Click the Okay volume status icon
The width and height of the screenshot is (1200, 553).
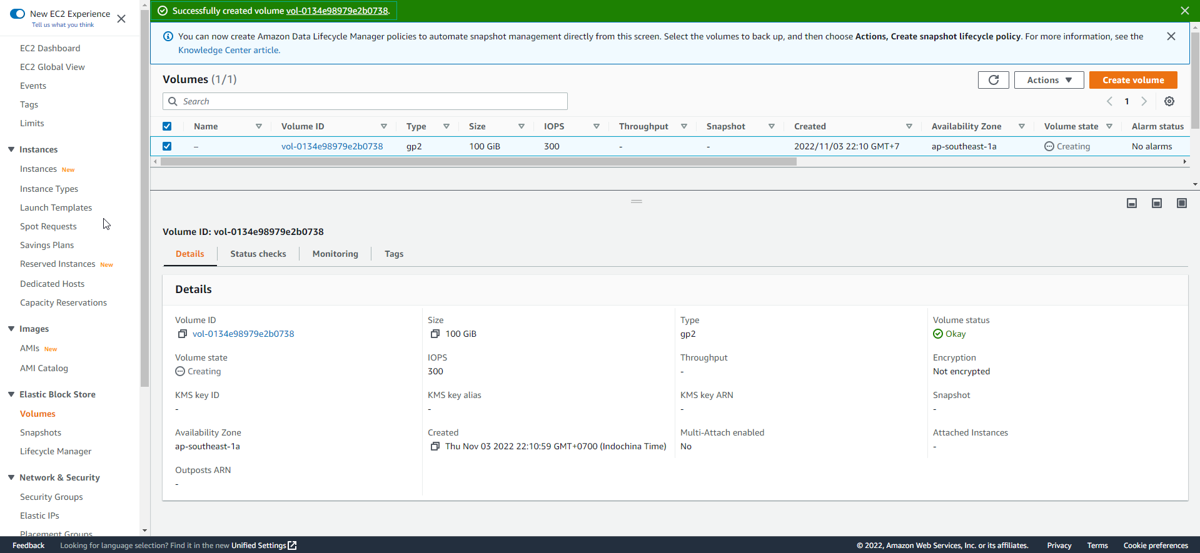pyautogui.click(x=938, y=334)
